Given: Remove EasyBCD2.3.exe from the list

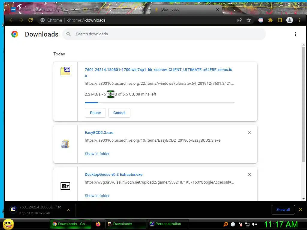Looking at the screenshot, I should coord(249,133).
